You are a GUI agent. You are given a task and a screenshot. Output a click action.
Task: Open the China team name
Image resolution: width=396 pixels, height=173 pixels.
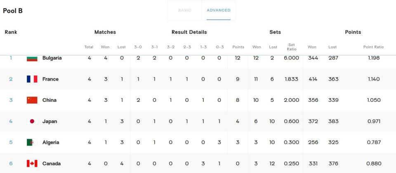(49, 100)
